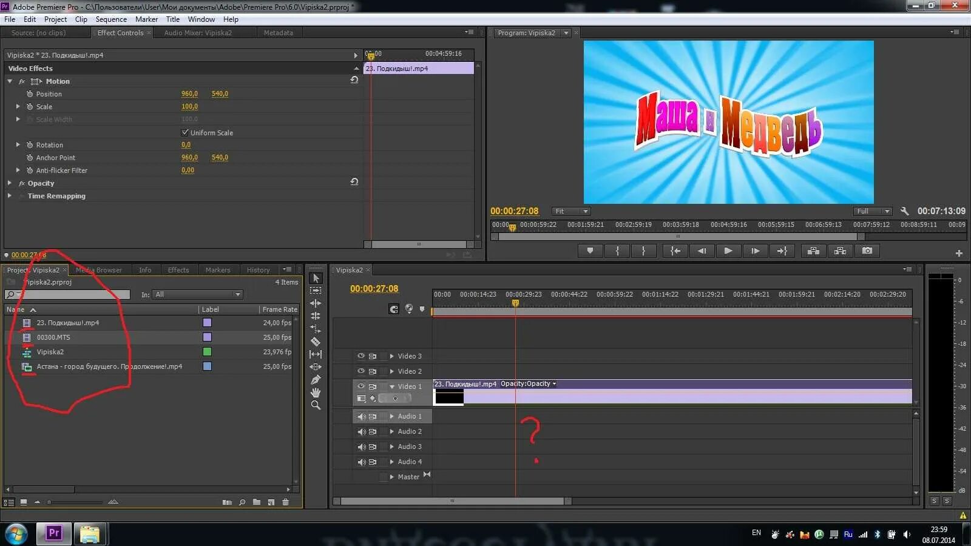971x546 pixels.
Task: Select the Zoom magnifier tool
Action: point(316,405)
